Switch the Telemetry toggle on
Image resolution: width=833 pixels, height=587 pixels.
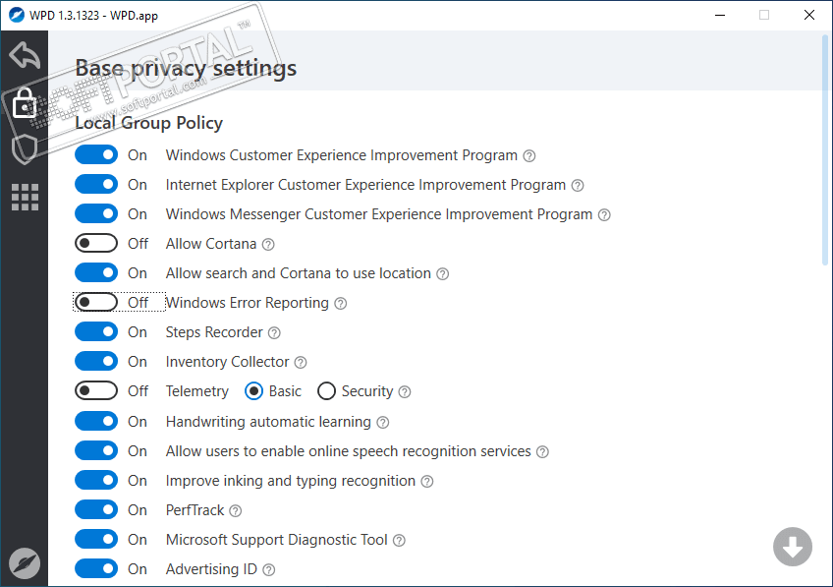pos(96,391)
